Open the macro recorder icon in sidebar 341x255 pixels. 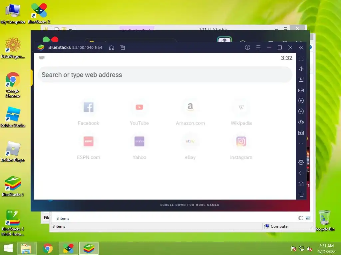click(x=301, y=122)
